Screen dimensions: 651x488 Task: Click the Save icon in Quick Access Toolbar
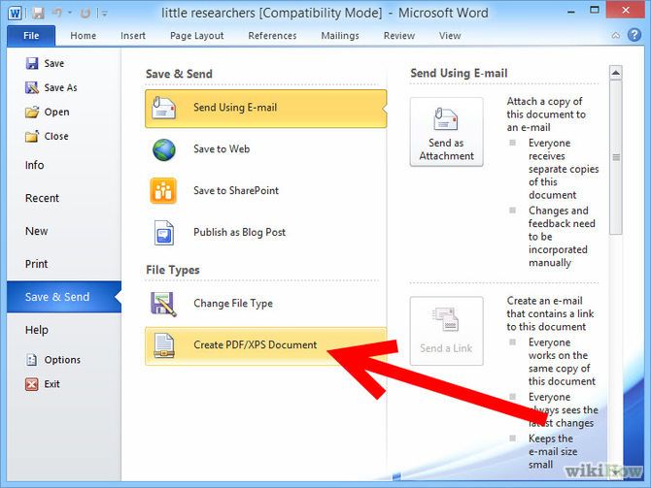point(38,13)
